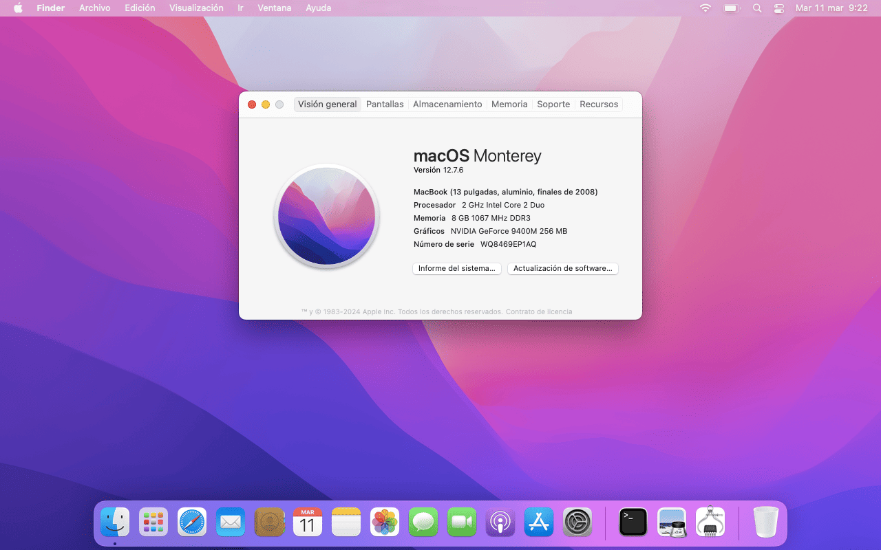Viewport: 881px width, 550px height.
Task: Click the Versión 12.7.6 text
Action: click(438, 170)
